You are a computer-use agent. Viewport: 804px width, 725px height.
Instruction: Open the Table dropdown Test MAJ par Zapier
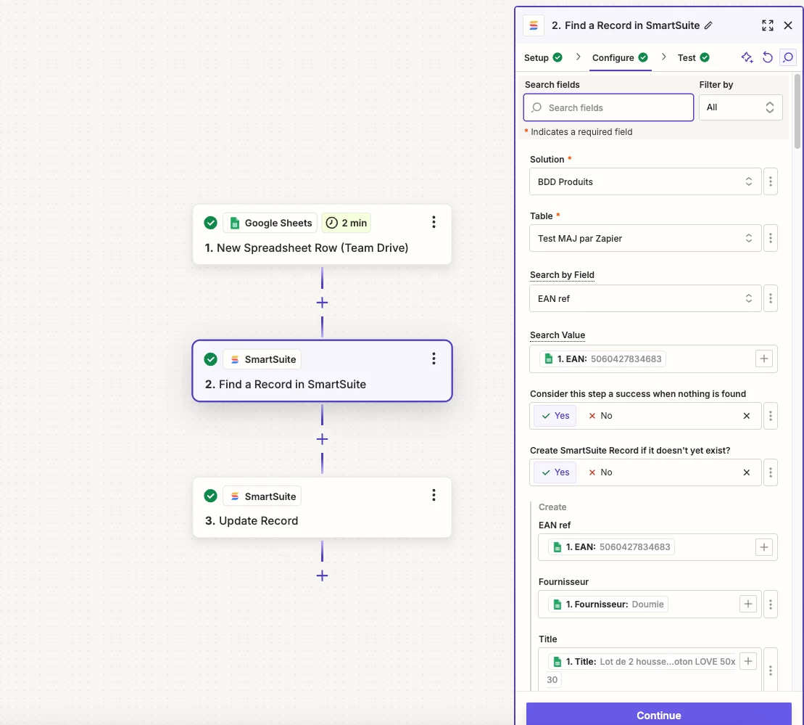645,238
